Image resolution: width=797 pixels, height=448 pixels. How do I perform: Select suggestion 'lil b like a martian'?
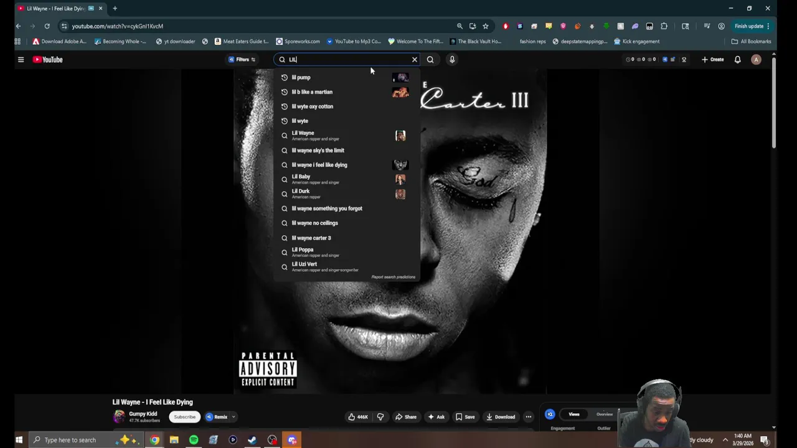(x=346, y=92)
